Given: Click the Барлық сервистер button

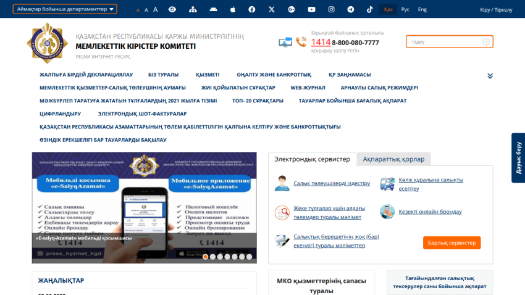Looking at the screenshot, I should point(451,243).
